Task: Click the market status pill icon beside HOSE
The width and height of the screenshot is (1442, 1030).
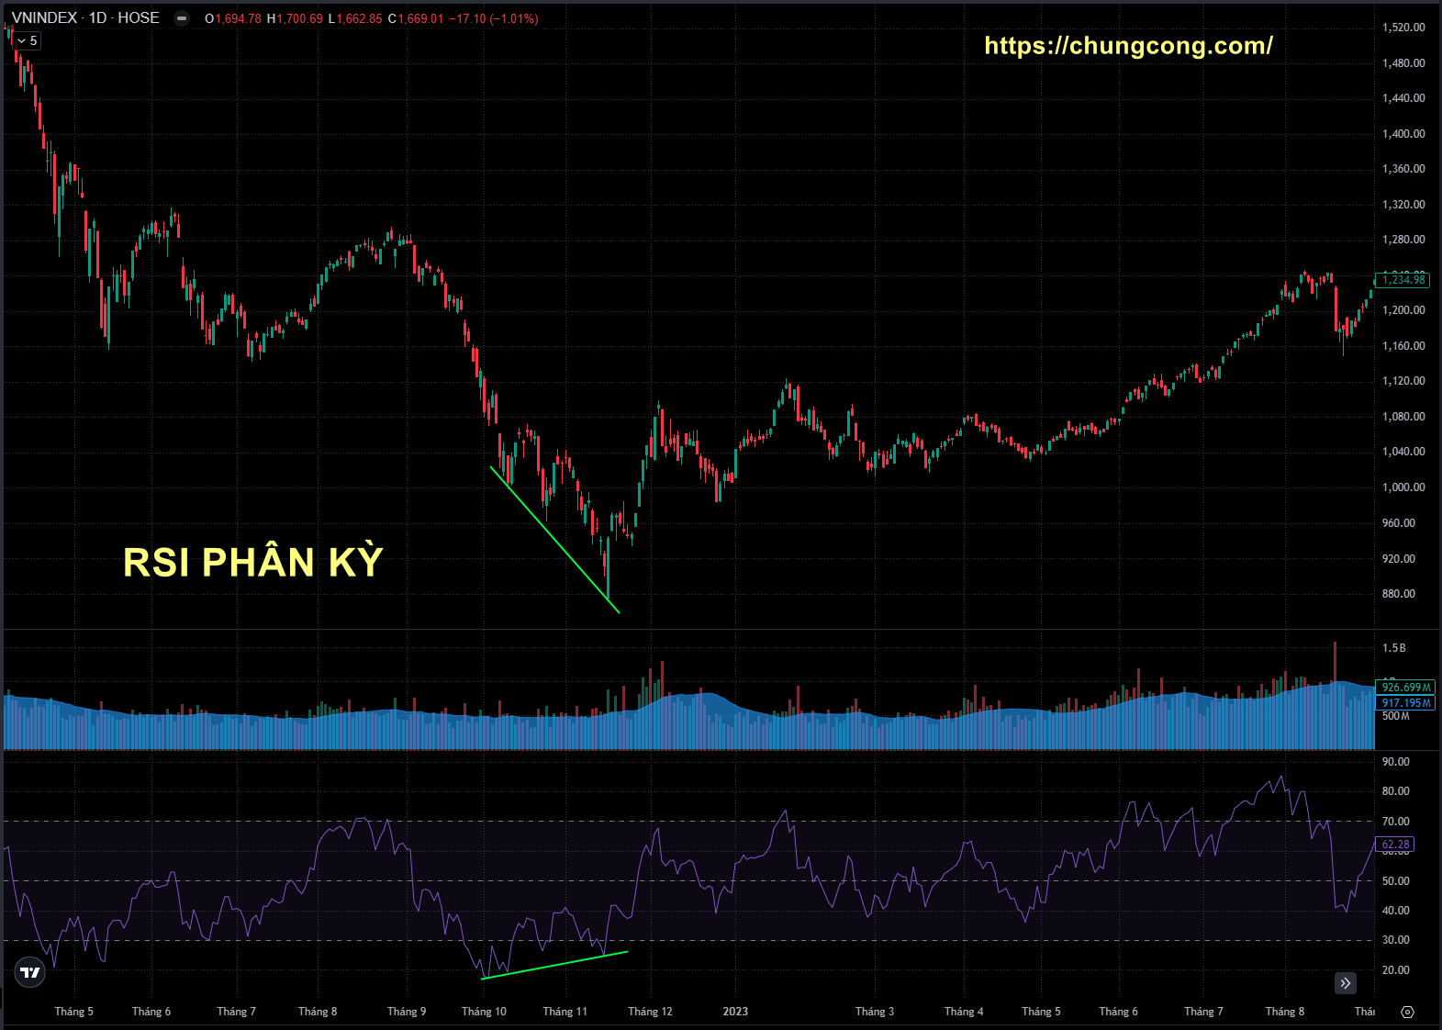Action: 182,18
